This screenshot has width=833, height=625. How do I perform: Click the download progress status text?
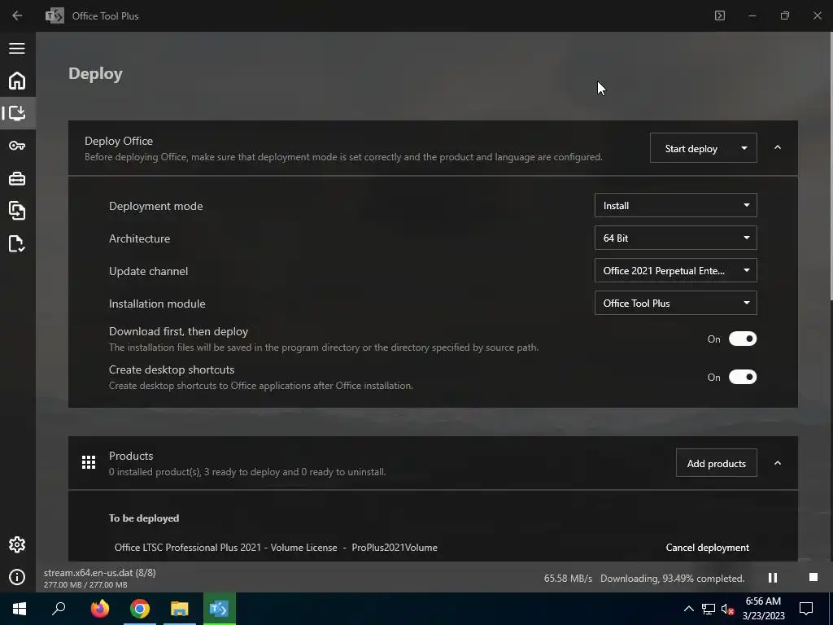tap(672, 579)
